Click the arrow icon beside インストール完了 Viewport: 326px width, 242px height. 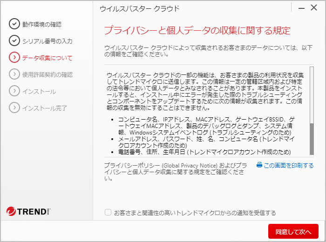tap(14, 108)
